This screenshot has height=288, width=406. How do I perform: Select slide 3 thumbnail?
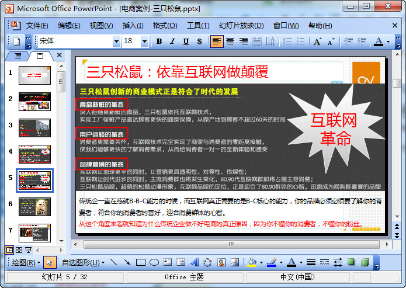tap(34, 128)
